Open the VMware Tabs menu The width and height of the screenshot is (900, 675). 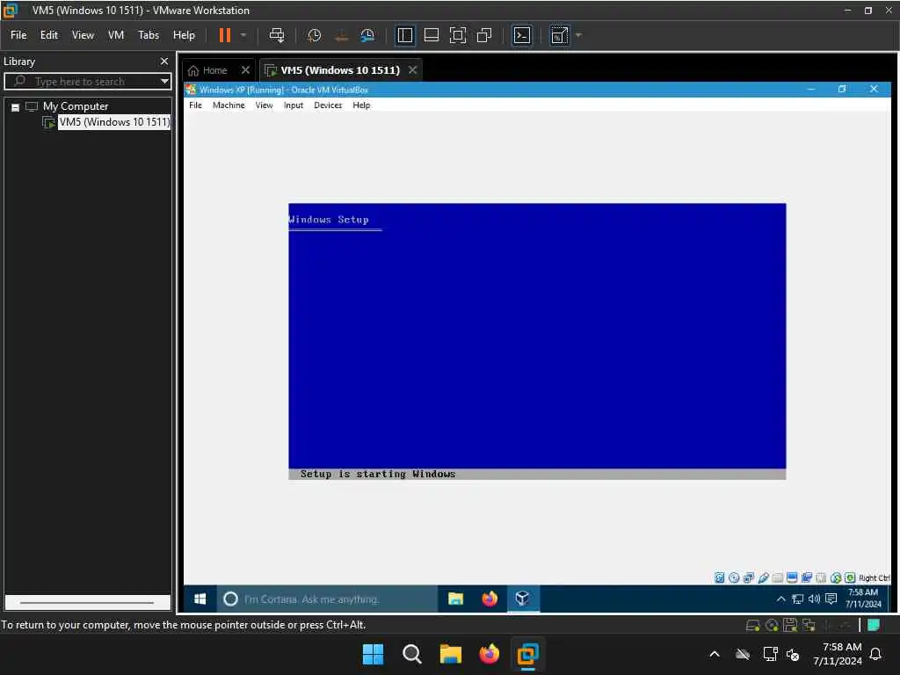click(148, 35)
